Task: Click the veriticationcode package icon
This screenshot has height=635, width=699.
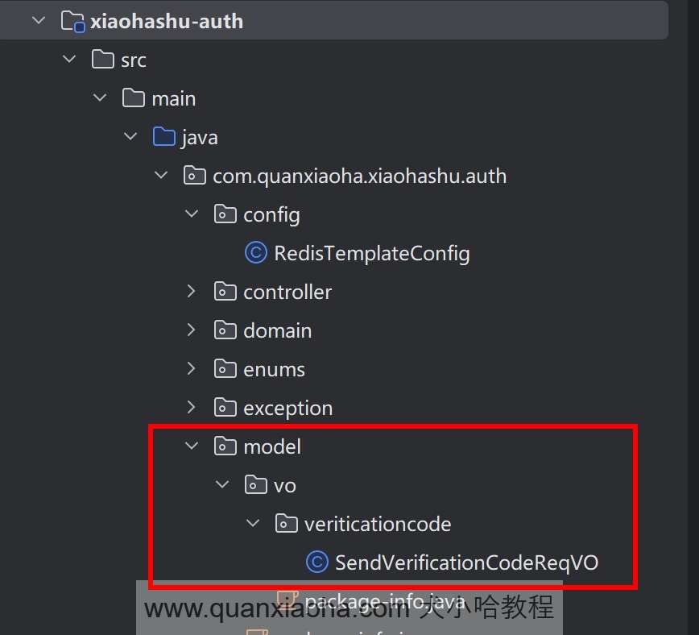Action: tap(286, 524)
